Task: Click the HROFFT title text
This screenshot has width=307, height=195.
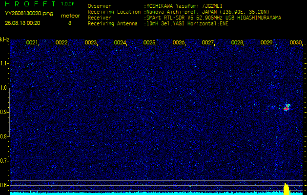Action: [31, 4]
